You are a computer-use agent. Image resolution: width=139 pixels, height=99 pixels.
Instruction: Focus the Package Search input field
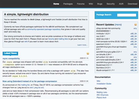(x=127, y=15)
